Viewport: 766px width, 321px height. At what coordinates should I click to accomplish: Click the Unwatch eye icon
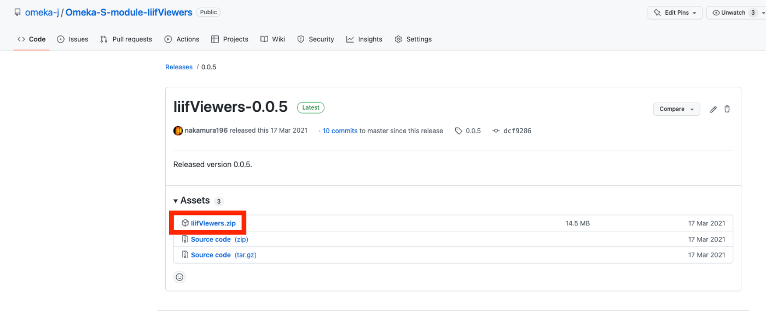(716, 13)
